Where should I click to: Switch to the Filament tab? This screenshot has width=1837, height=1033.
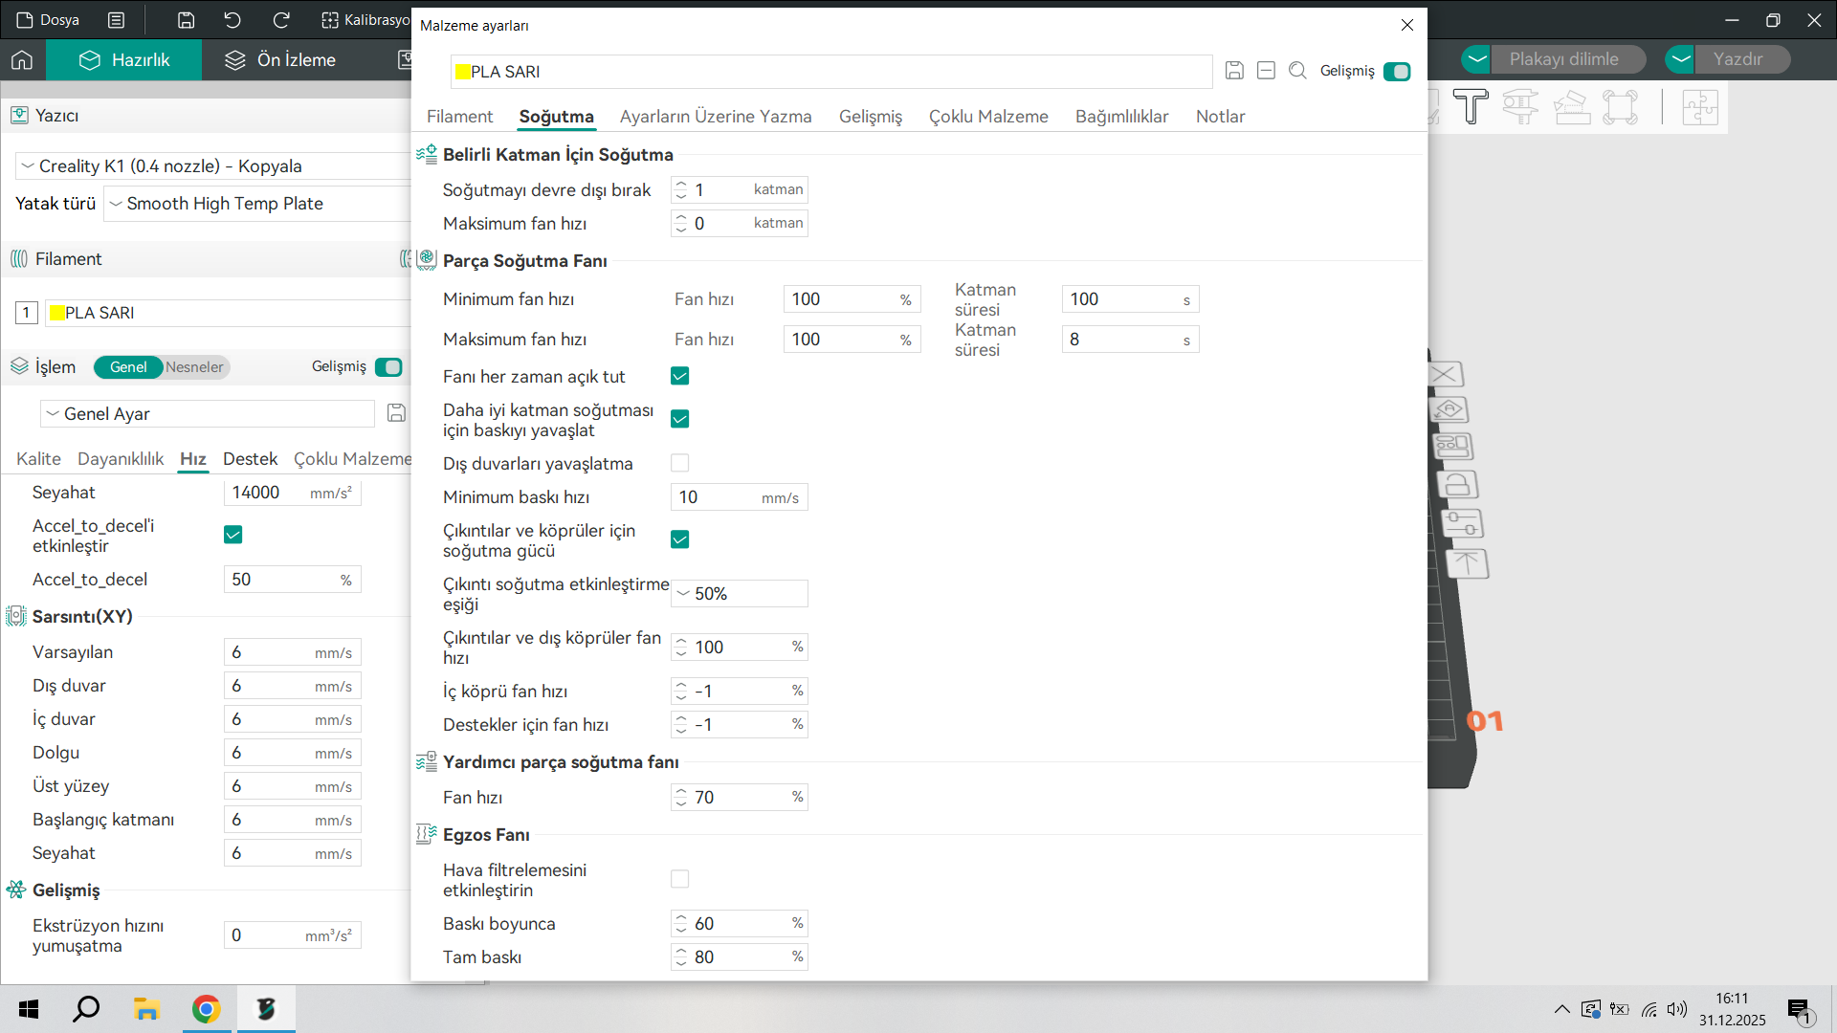click(x=459, y=117)
